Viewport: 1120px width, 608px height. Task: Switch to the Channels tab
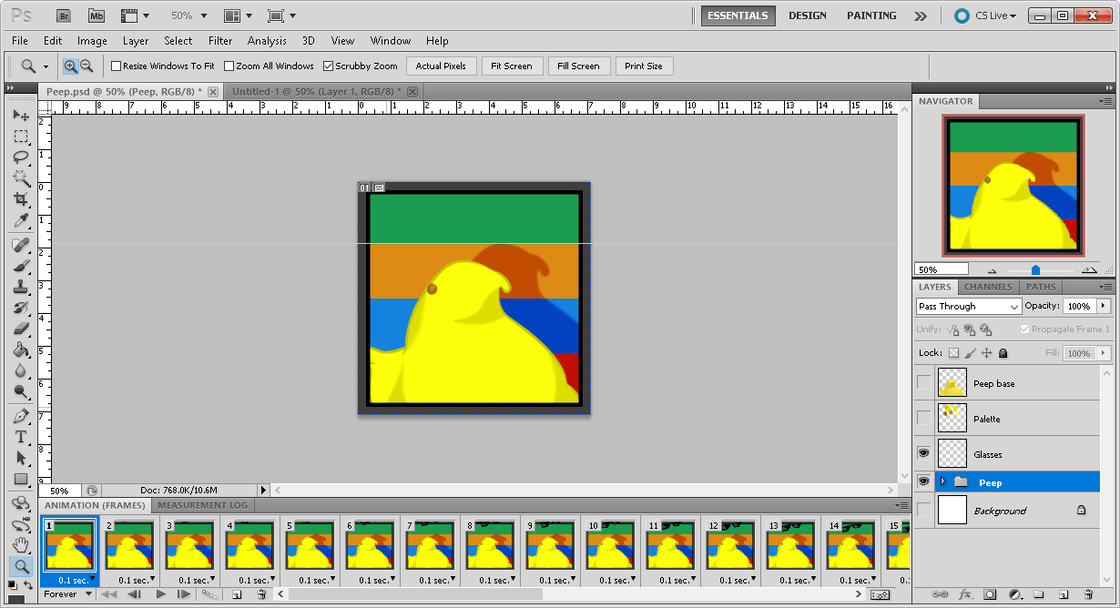click(x=988, y=287)
